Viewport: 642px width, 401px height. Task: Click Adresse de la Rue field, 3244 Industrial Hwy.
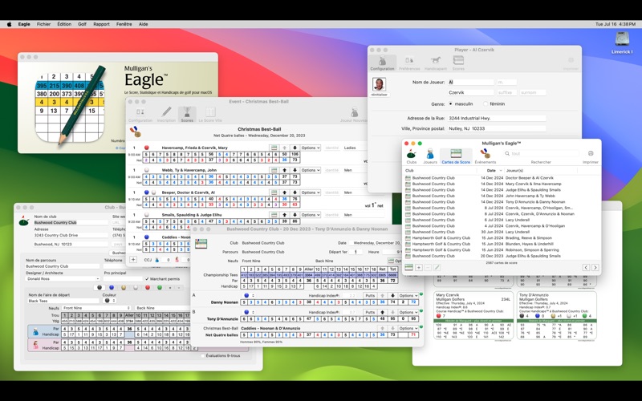[496, 118]
